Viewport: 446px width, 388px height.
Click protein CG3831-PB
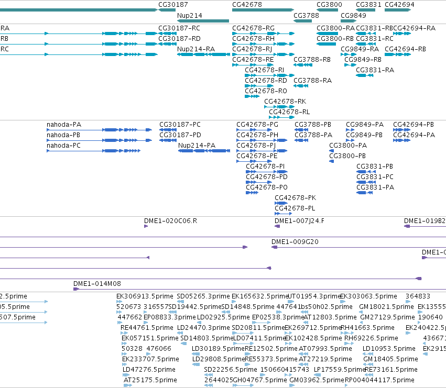[366, 172]
